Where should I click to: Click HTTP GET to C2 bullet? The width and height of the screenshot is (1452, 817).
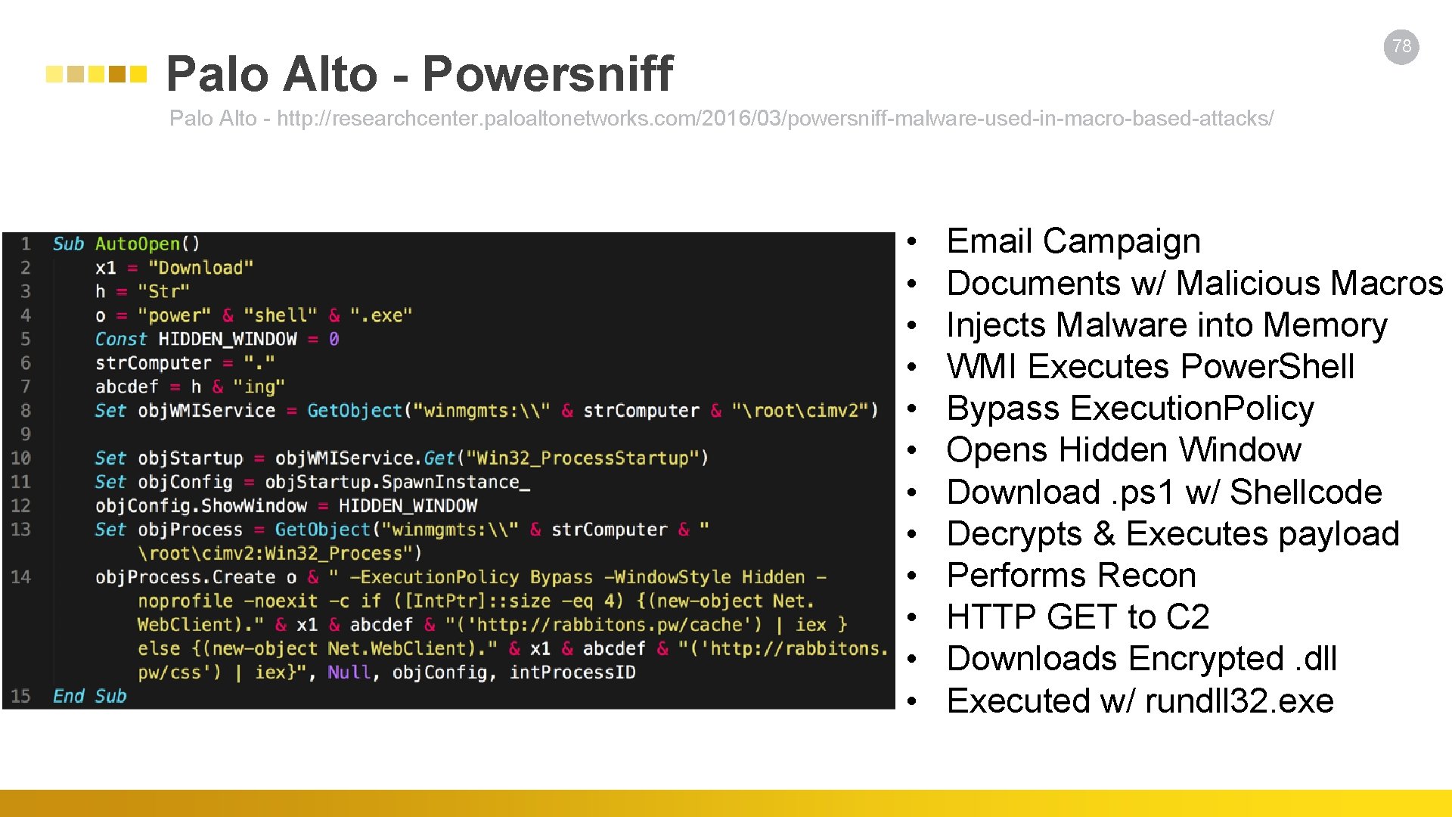click(1078, 617)
